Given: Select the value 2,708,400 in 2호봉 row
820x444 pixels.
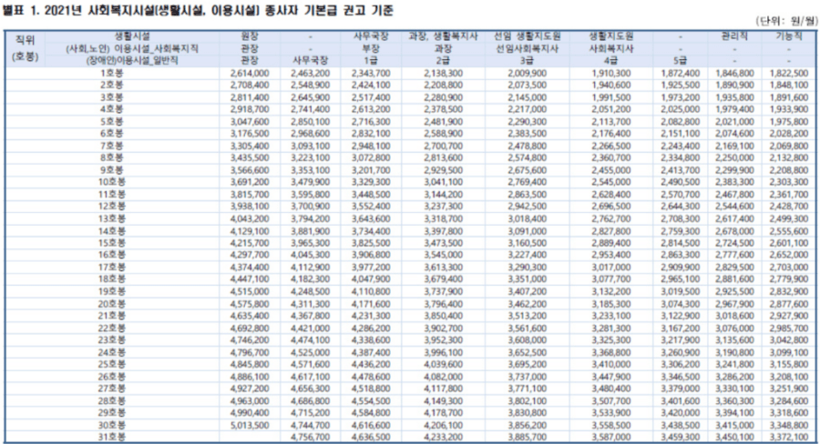Looking at the screenshot, I should pos(250,86).
